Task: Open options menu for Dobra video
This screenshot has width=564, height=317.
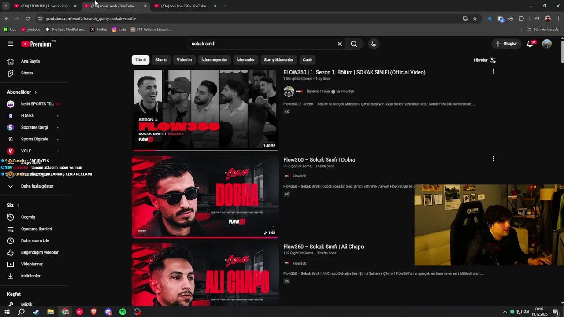Action: [493, 158]
